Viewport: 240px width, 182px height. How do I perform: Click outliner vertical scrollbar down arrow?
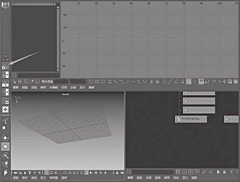tap(58, 70)
